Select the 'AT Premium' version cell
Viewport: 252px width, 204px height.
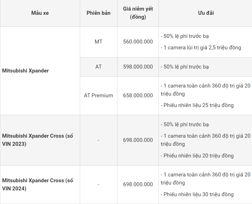(98, 96)
